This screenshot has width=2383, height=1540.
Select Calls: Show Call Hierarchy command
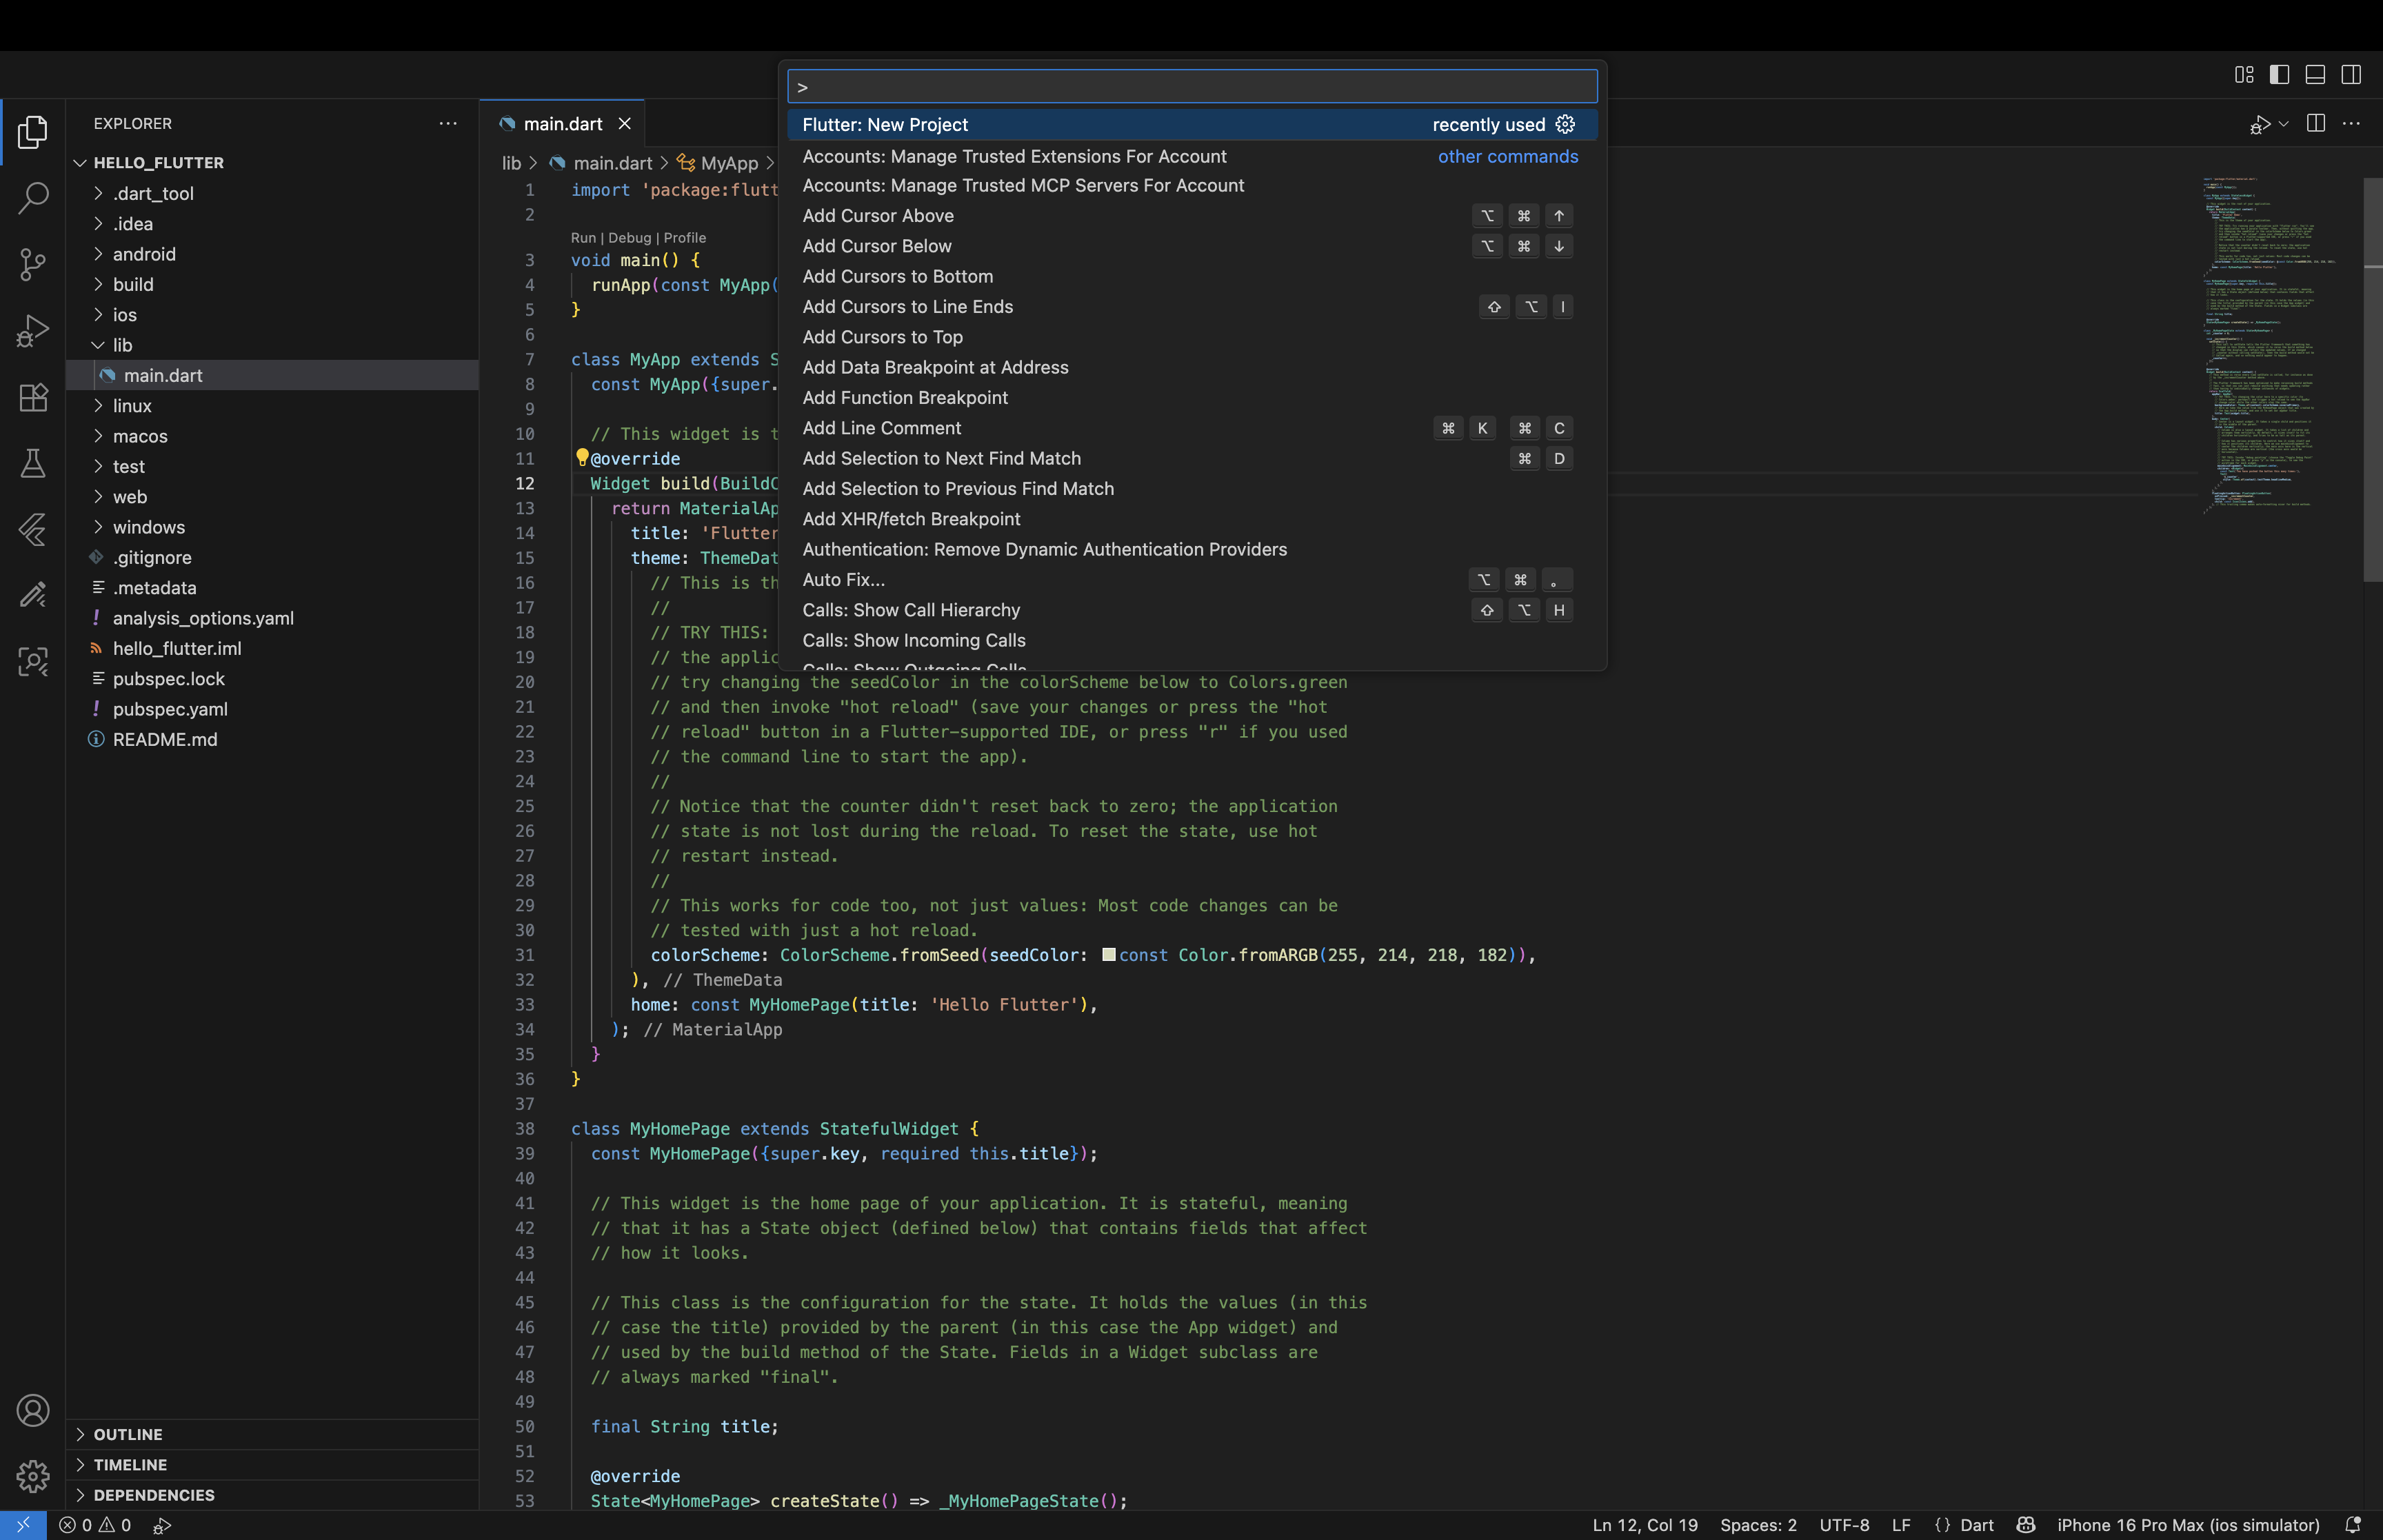[1192, 610]
